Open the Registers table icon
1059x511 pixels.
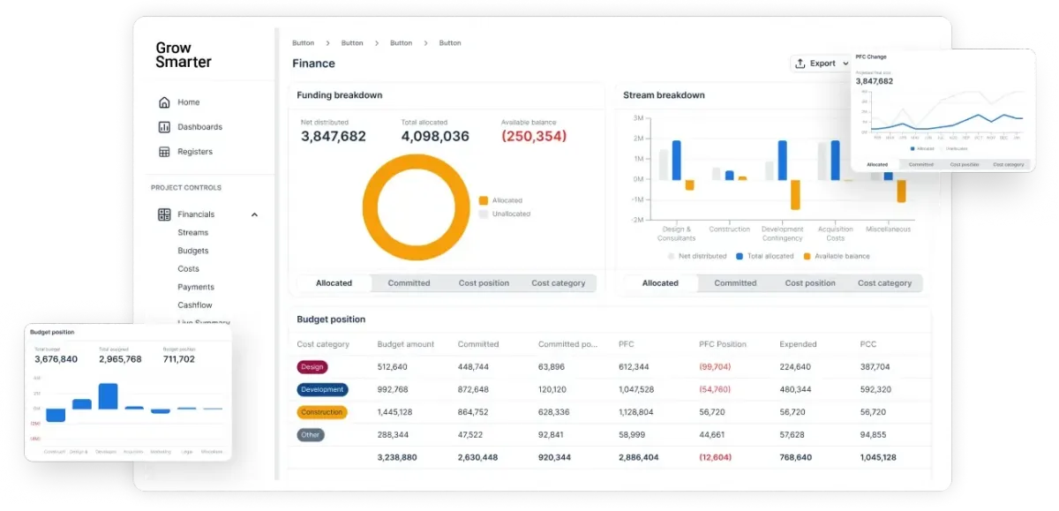(164, 152)
